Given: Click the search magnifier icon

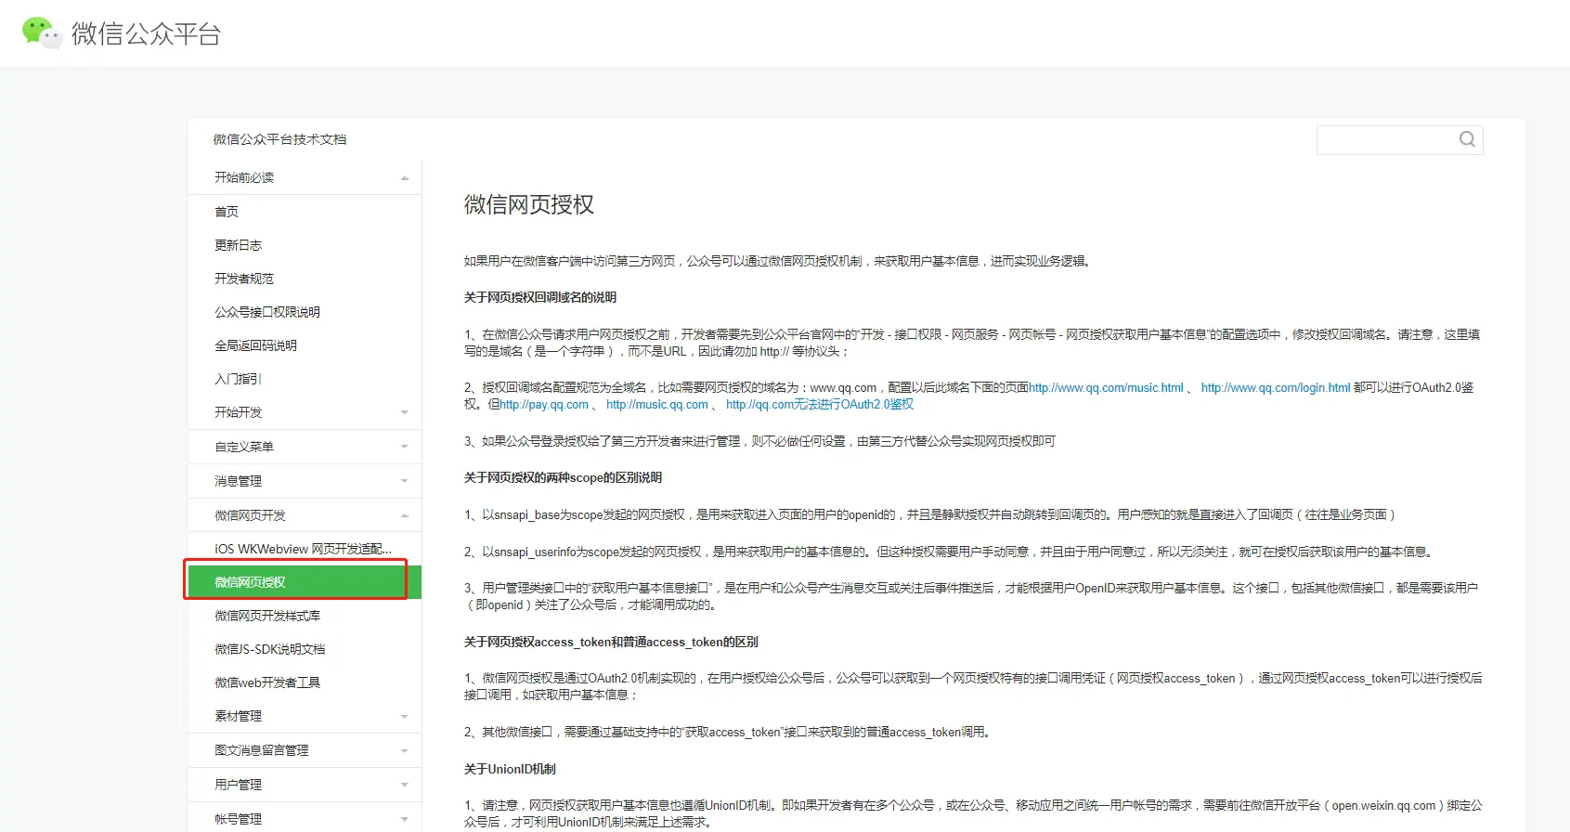Looking at the screenshot, I should click(x=1467, y=139).
